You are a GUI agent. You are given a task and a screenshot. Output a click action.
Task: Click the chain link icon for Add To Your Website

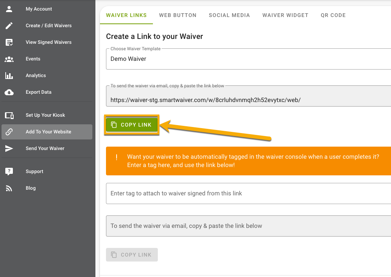pos(9,132)
